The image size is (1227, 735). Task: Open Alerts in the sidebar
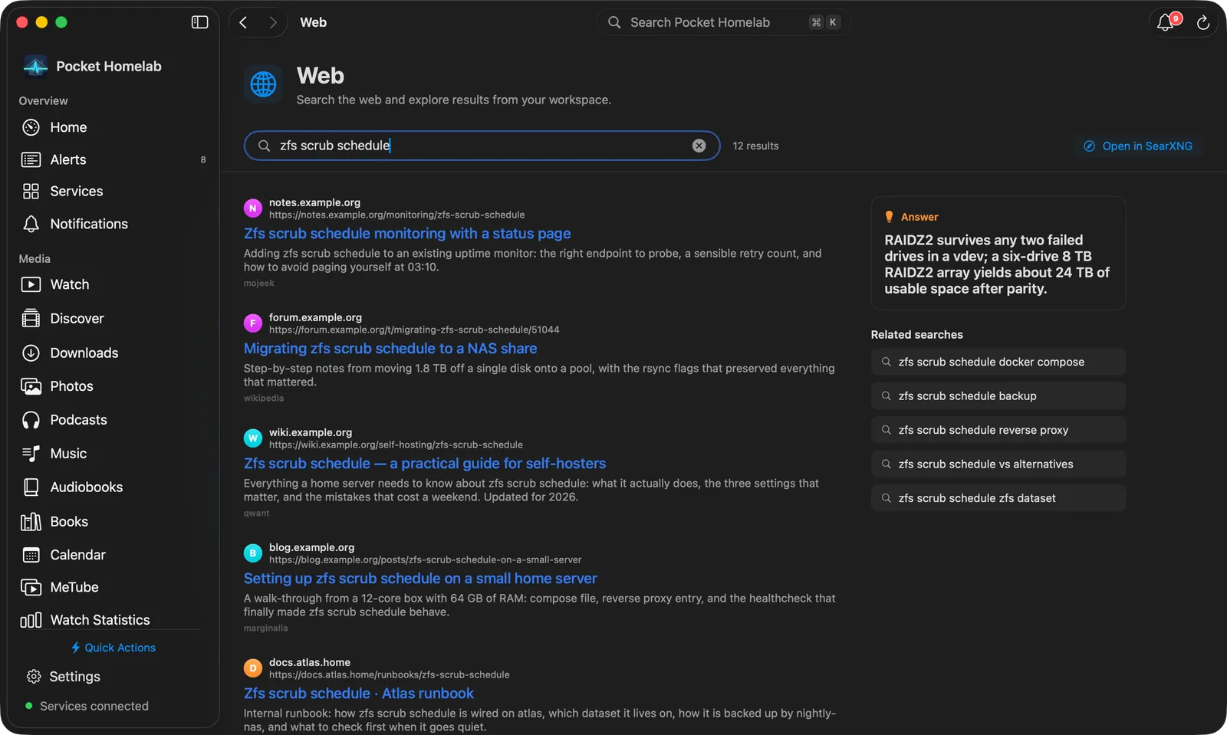(x=113, y=159)
